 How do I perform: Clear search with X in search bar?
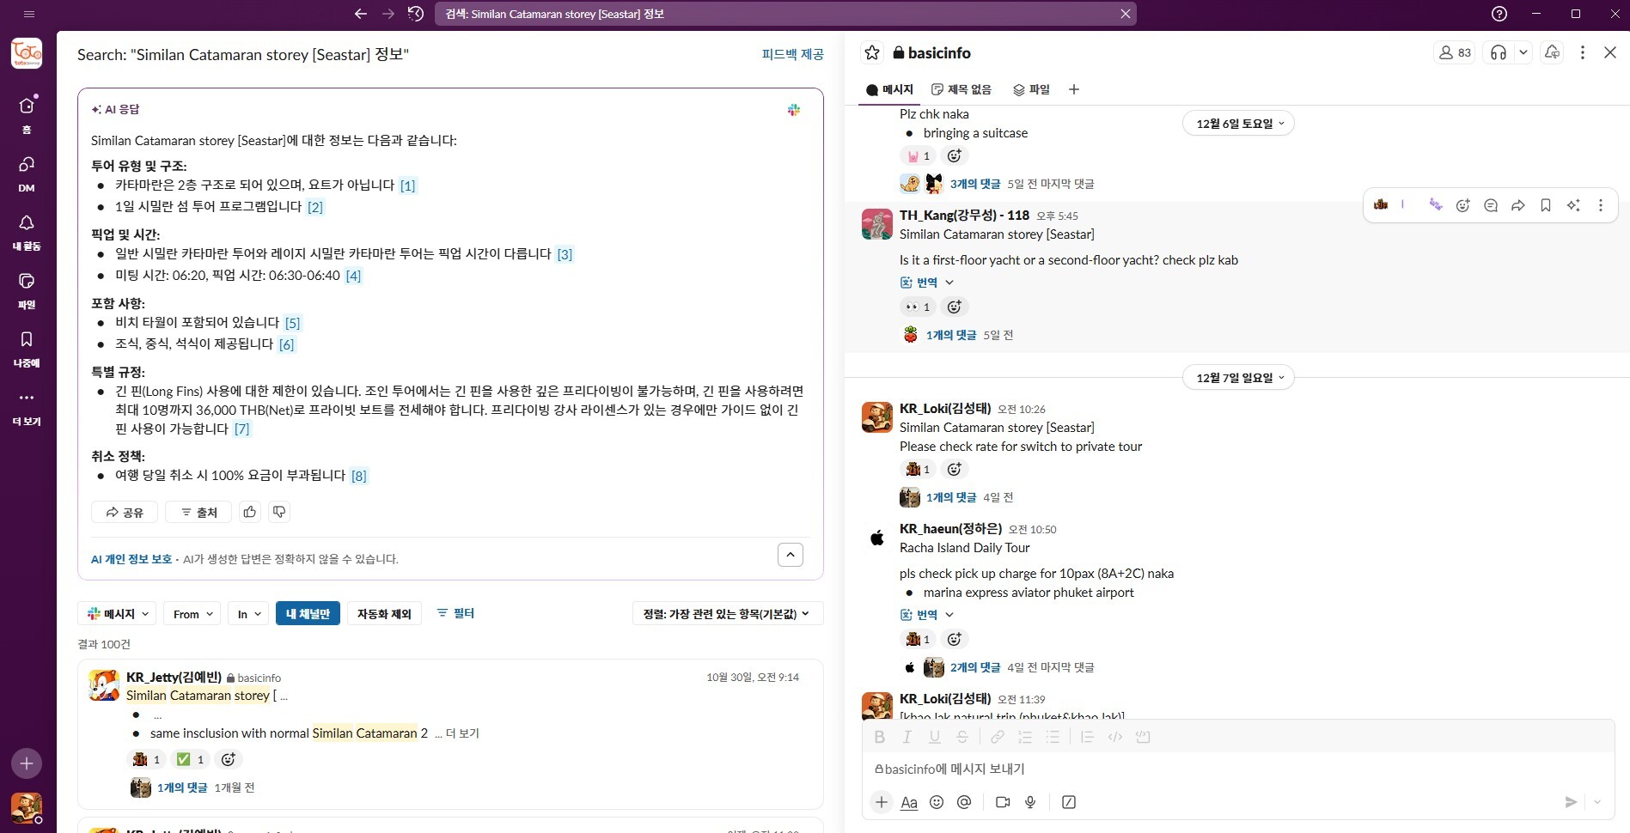coord(1125,14)
